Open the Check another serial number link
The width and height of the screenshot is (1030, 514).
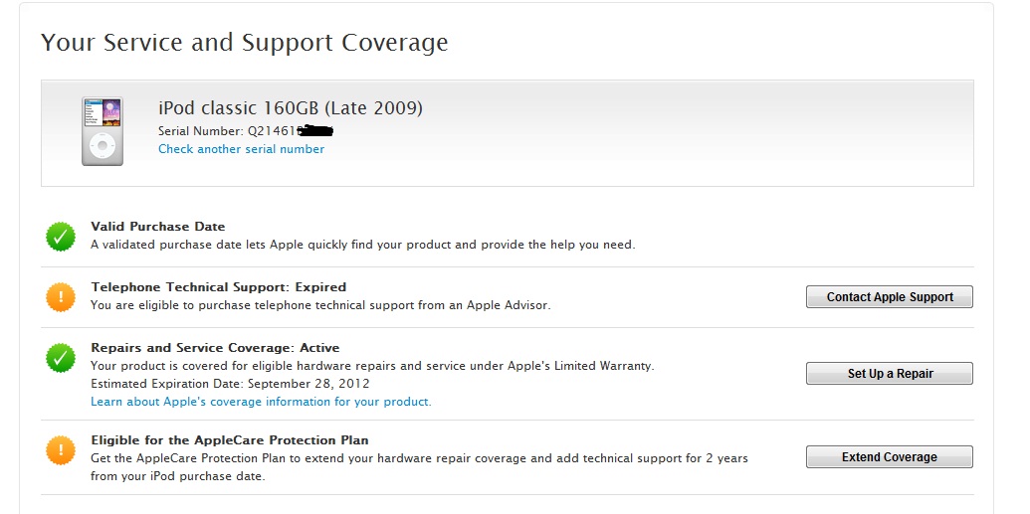(x=241, y=149)
